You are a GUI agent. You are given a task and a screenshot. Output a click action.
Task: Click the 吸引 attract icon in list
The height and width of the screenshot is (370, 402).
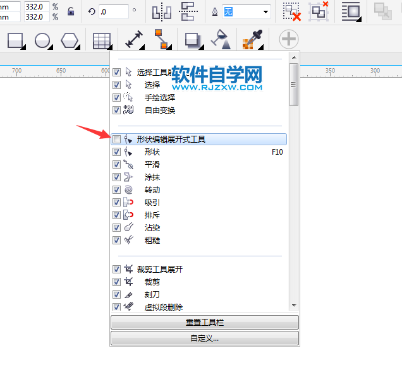tap(128, 202)
